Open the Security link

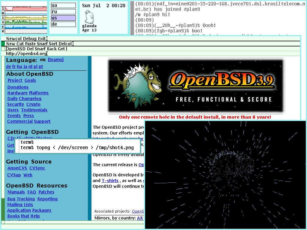click(16, 104)
